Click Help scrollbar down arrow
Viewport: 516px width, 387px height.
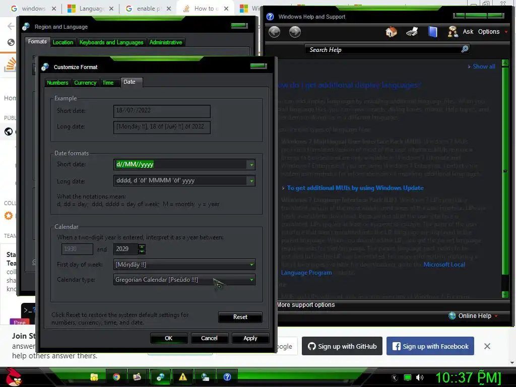505,294
